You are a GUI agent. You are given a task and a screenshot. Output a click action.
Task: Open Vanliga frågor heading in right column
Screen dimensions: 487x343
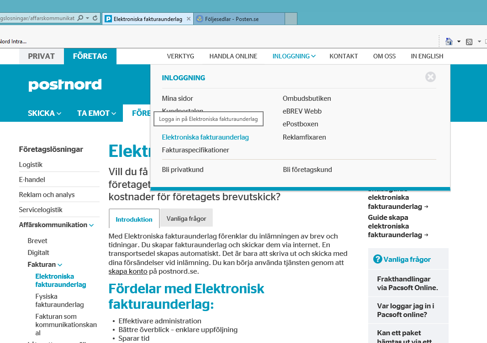(x=407, y=259)
